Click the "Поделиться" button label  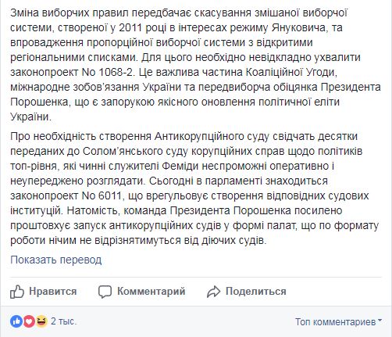point(256,291)
